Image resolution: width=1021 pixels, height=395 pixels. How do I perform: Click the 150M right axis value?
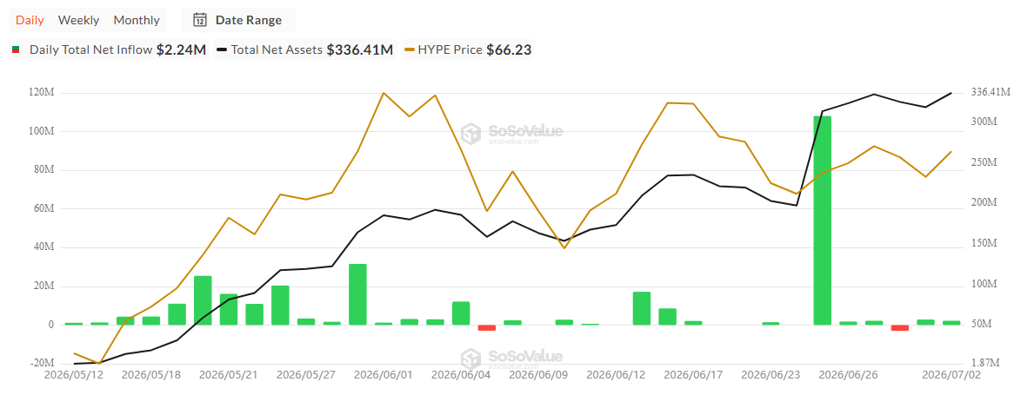click(x=984, y=243)
